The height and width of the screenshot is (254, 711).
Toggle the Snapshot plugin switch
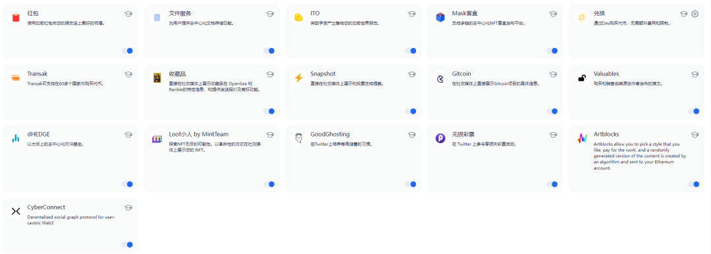pos(410,111)
